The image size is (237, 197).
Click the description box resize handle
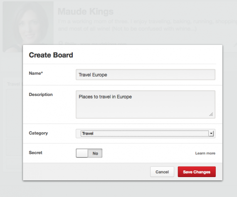211,114
